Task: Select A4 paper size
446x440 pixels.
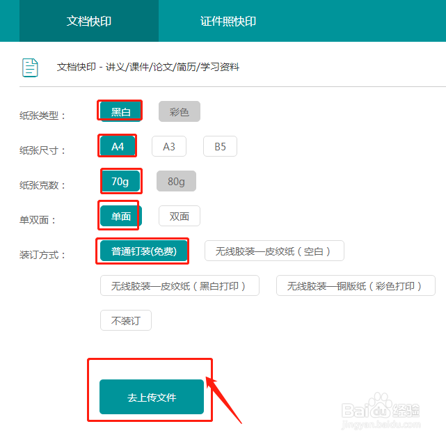Action: click(x=118, y=146)
